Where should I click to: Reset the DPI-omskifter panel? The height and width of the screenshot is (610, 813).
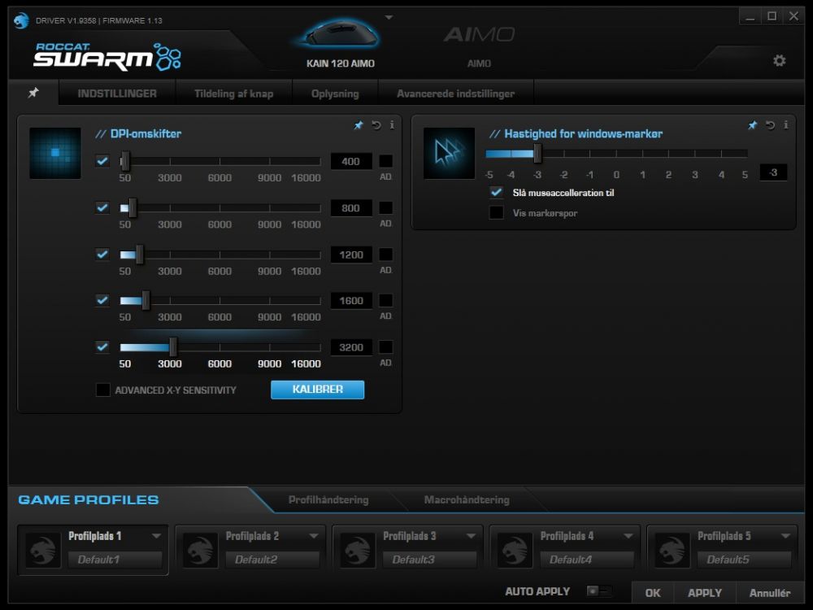376,125
